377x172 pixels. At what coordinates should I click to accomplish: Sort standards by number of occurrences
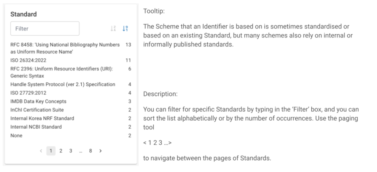click(x=125, y=29)
